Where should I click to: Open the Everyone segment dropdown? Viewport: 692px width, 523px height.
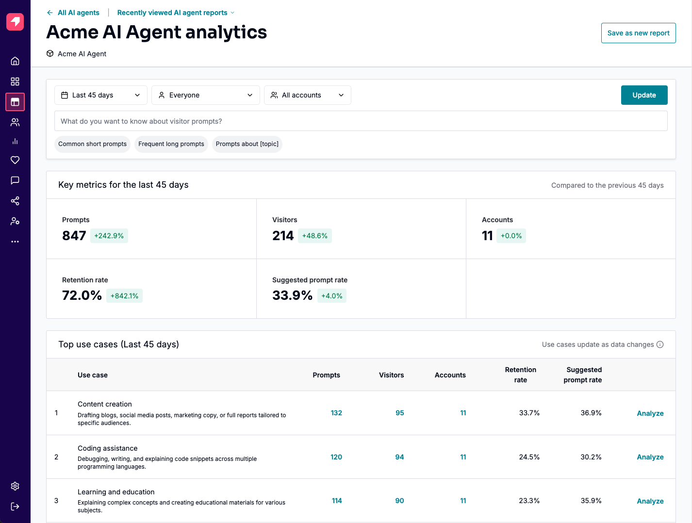(x=205, y=95)
